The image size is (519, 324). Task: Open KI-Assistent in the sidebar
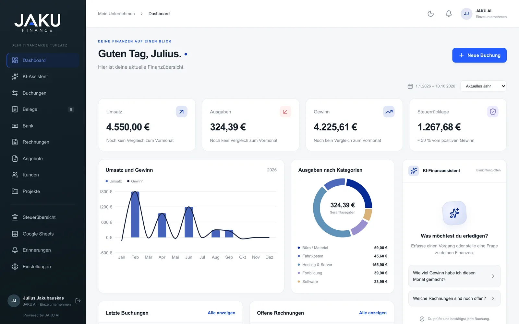[x=43, y=76]
